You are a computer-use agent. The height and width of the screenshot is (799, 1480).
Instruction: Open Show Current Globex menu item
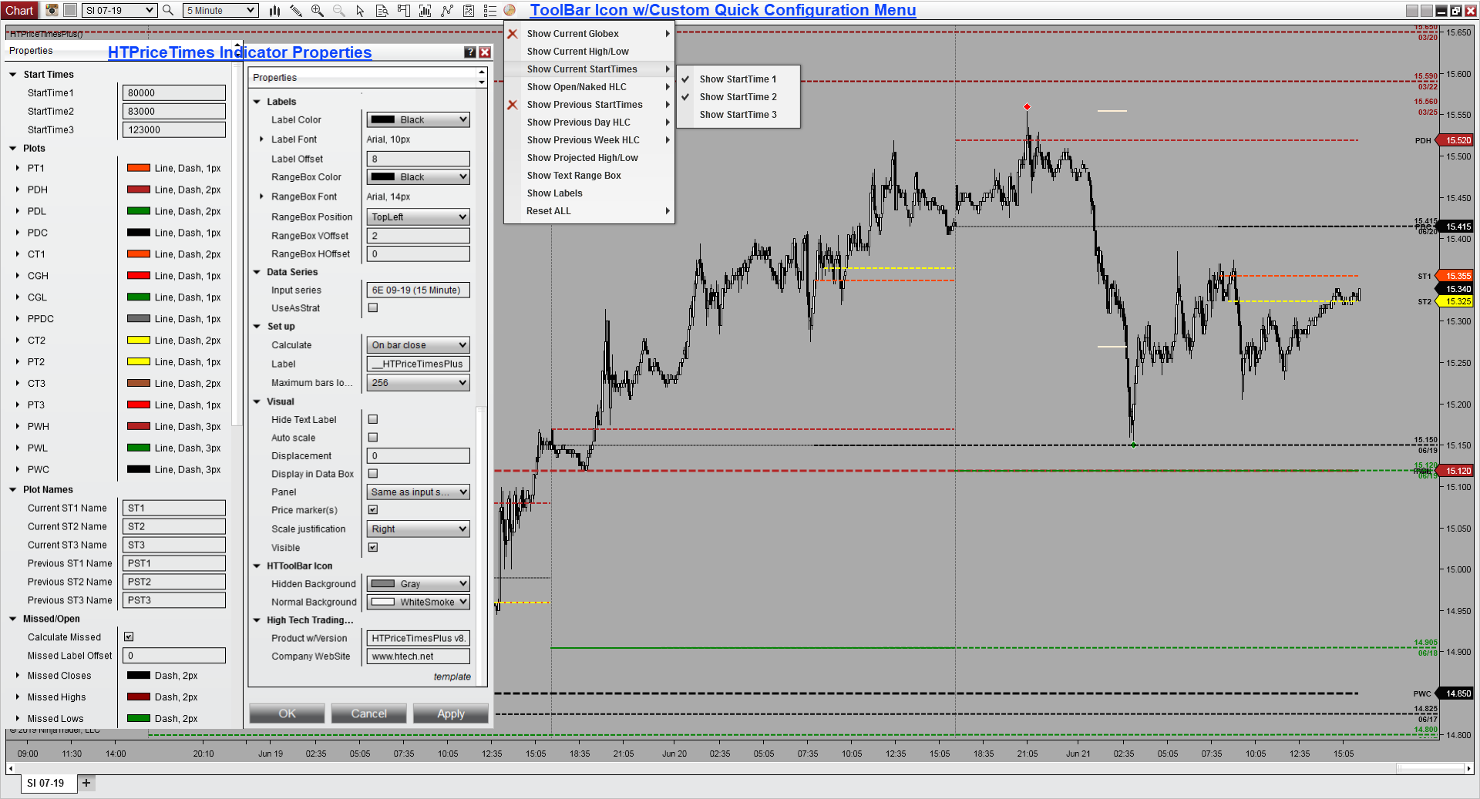pyautogui.click(x=589, y=33)
